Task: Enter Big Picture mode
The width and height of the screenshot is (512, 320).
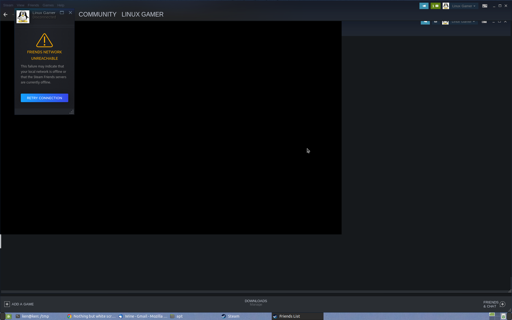Action: click(485, 6)
